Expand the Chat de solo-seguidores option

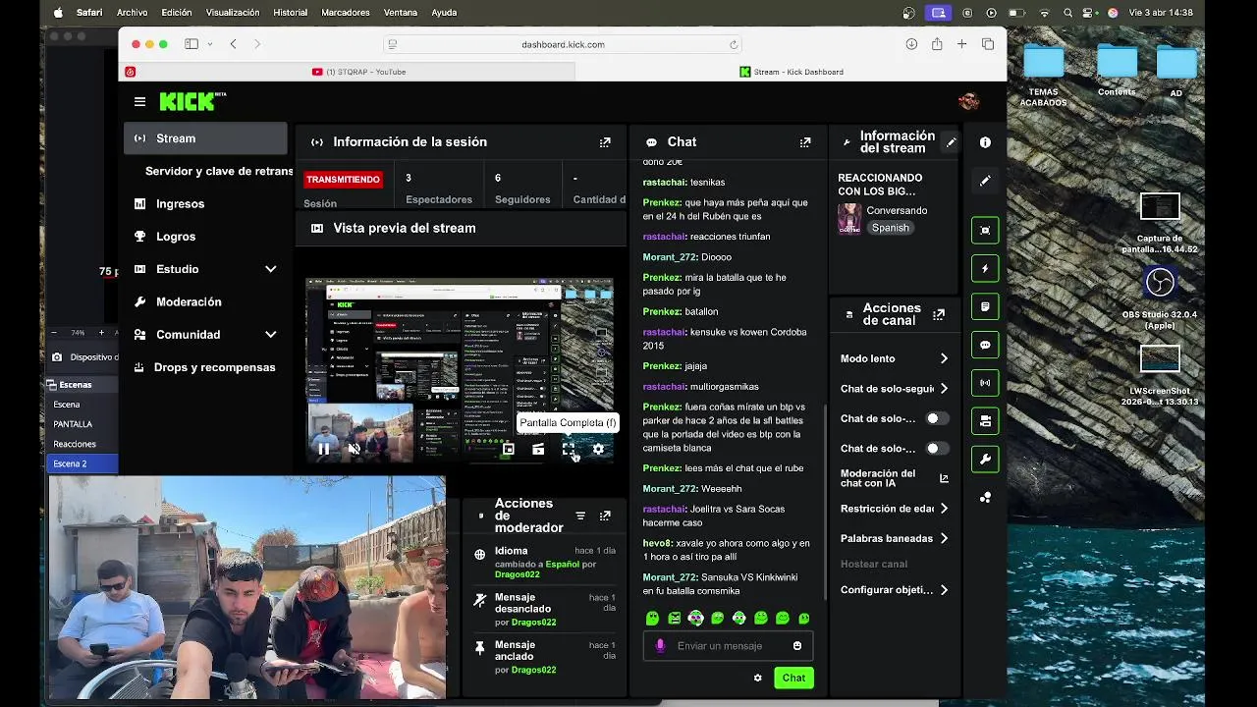coord(894,389)
